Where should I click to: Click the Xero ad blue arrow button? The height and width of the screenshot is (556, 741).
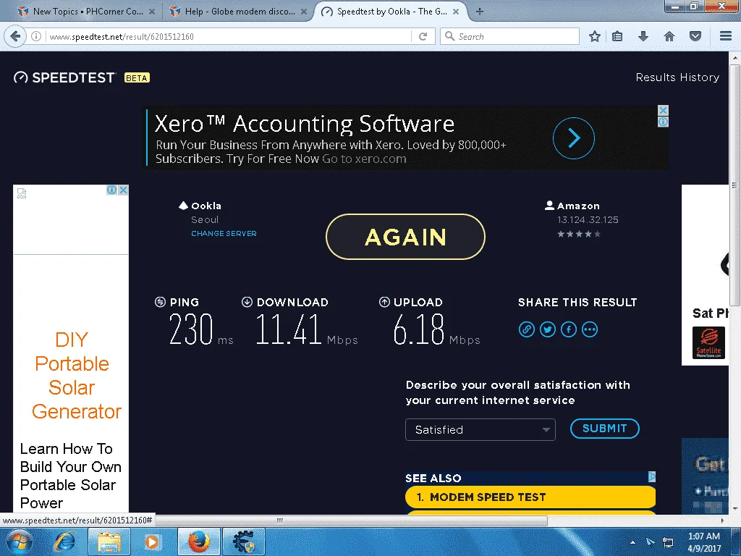574,138
